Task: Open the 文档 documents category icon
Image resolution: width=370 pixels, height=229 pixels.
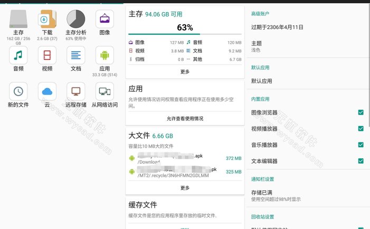Action: (76, 55)
